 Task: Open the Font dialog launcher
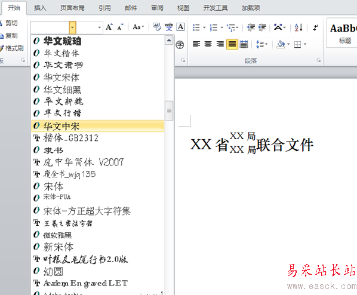pyautogui.click(x=183, y=60)
